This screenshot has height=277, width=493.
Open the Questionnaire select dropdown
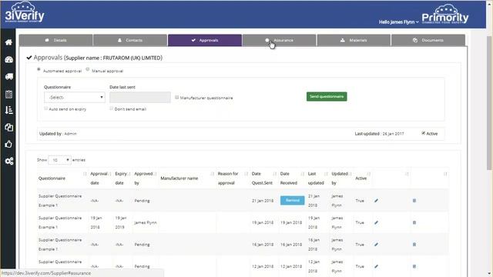coord(75,98)
